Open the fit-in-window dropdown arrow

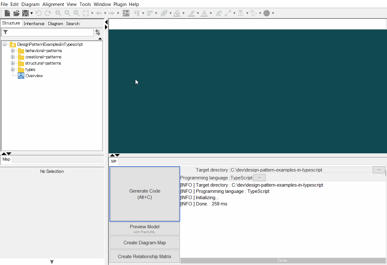92,13
